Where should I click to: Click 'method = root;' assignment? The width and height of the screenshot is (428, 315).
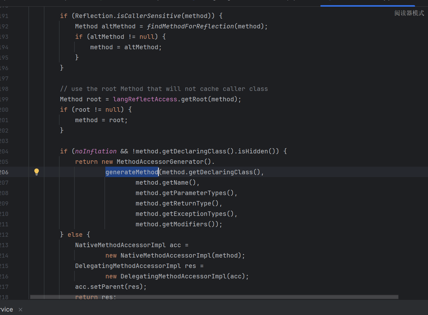[101, 120]
